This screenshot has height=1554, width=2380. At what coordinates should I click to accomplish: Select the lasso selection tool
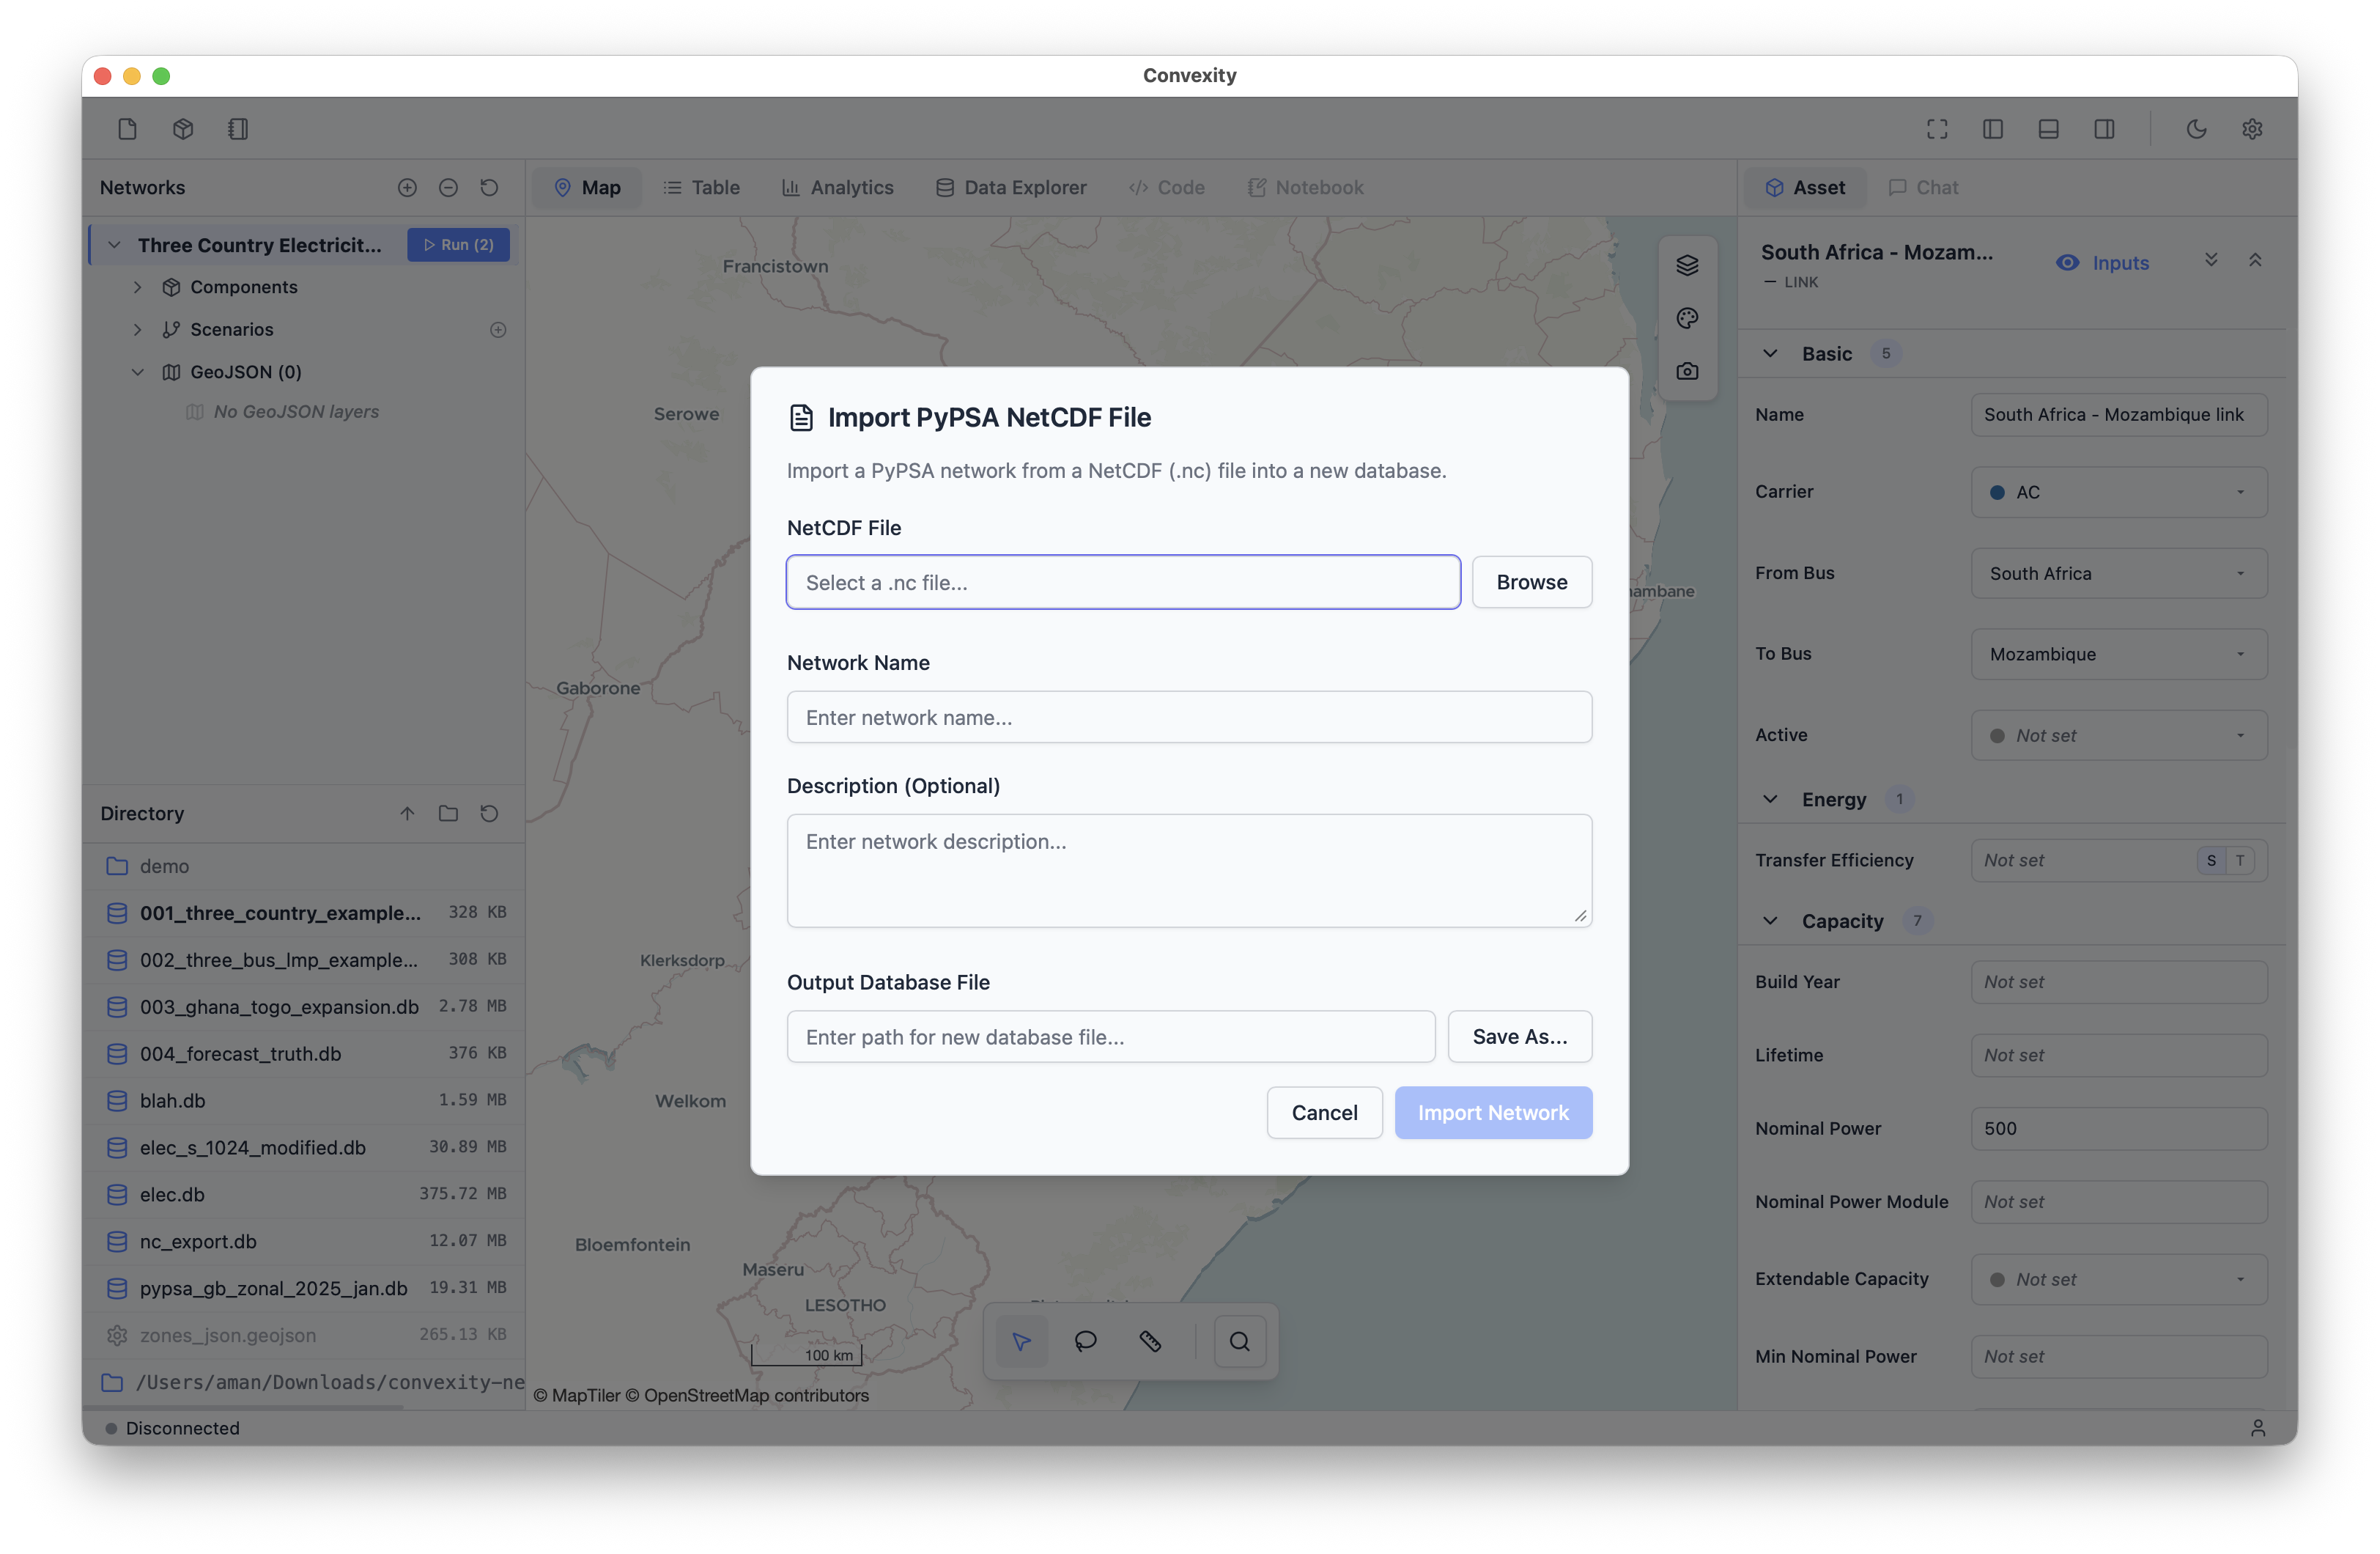1085,1341
